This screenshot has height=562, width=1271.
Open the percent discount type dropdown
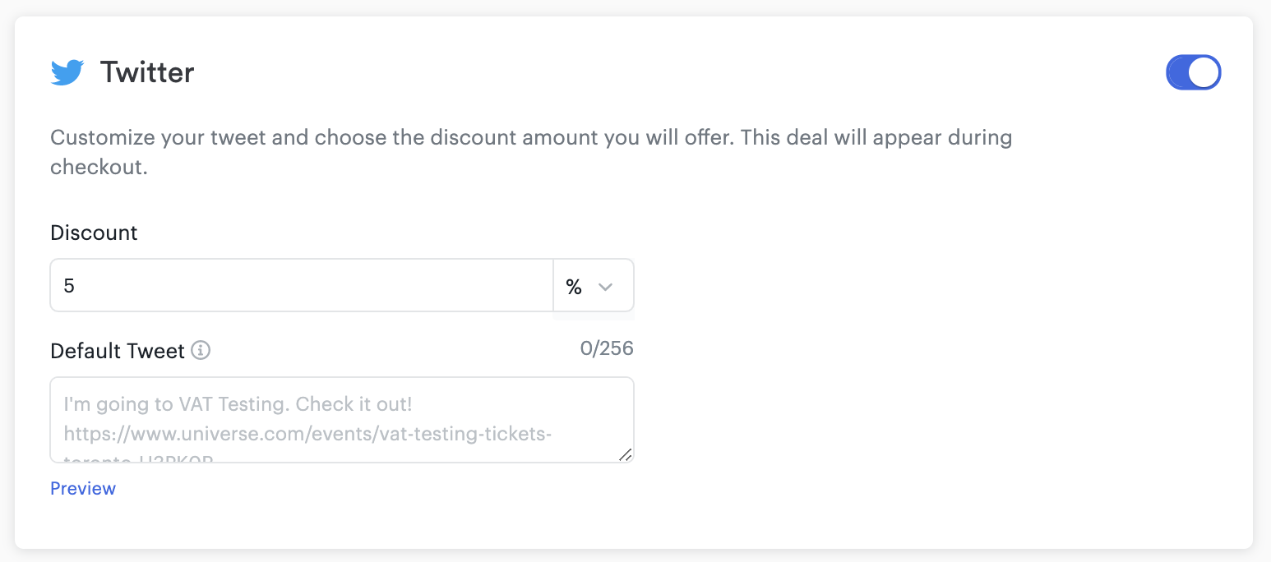coord(594,286)
